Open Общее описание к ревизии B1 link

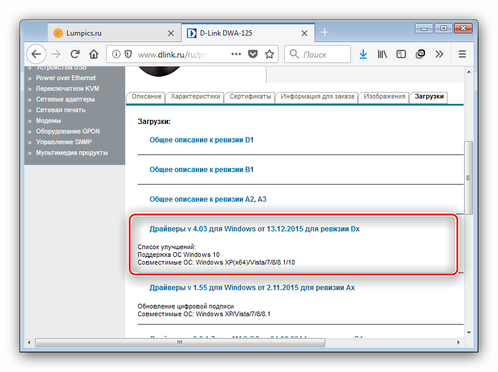pos(201,170)
